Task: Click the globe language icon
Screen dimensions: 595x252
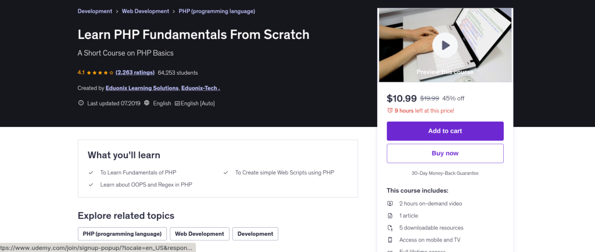Action: pos(148,103)
